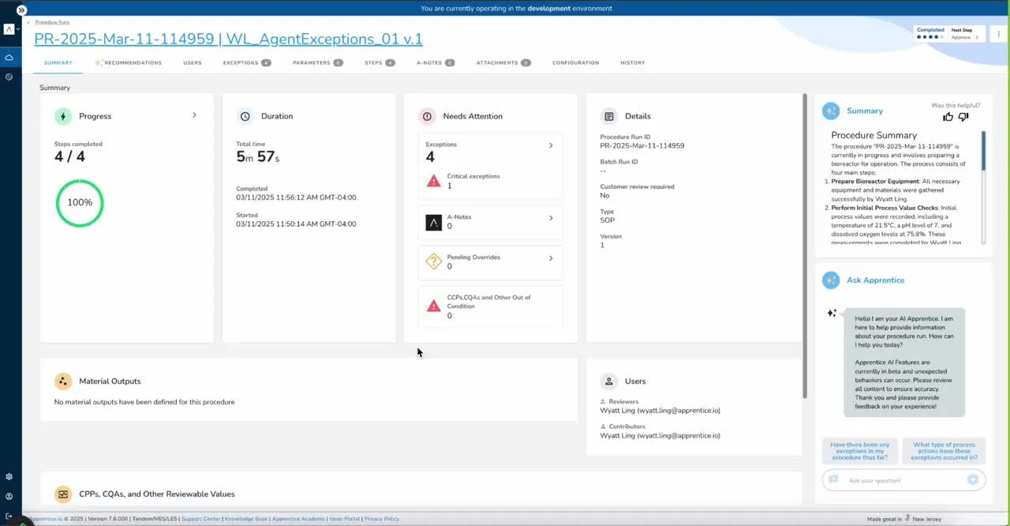Expand the A-Notes row chevron
This screenshot has height=526, width=1010.
coord(551,217)
